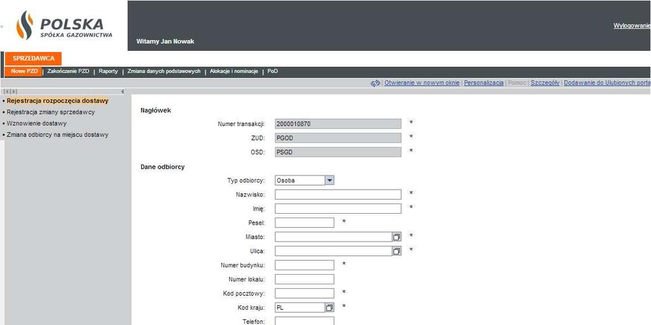Screen dimensions: 651x325
Task: Click the Wylogowanie link
Action: (632, 26)
